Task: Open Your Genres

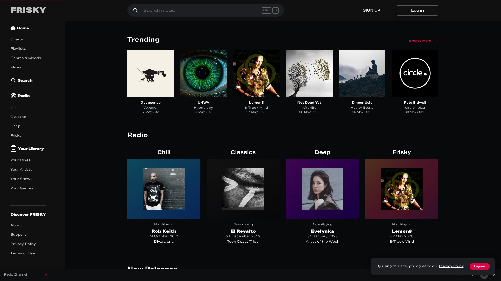Action: [22, 188]
